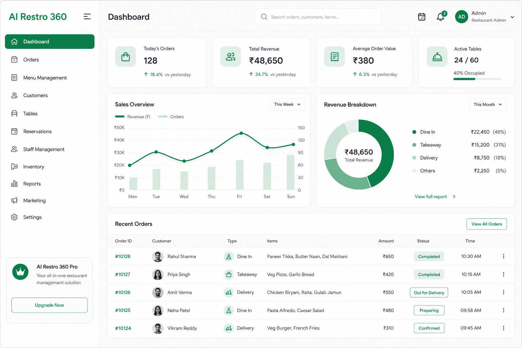
Task: Open order #10124 link
Action: coord(123,328)
